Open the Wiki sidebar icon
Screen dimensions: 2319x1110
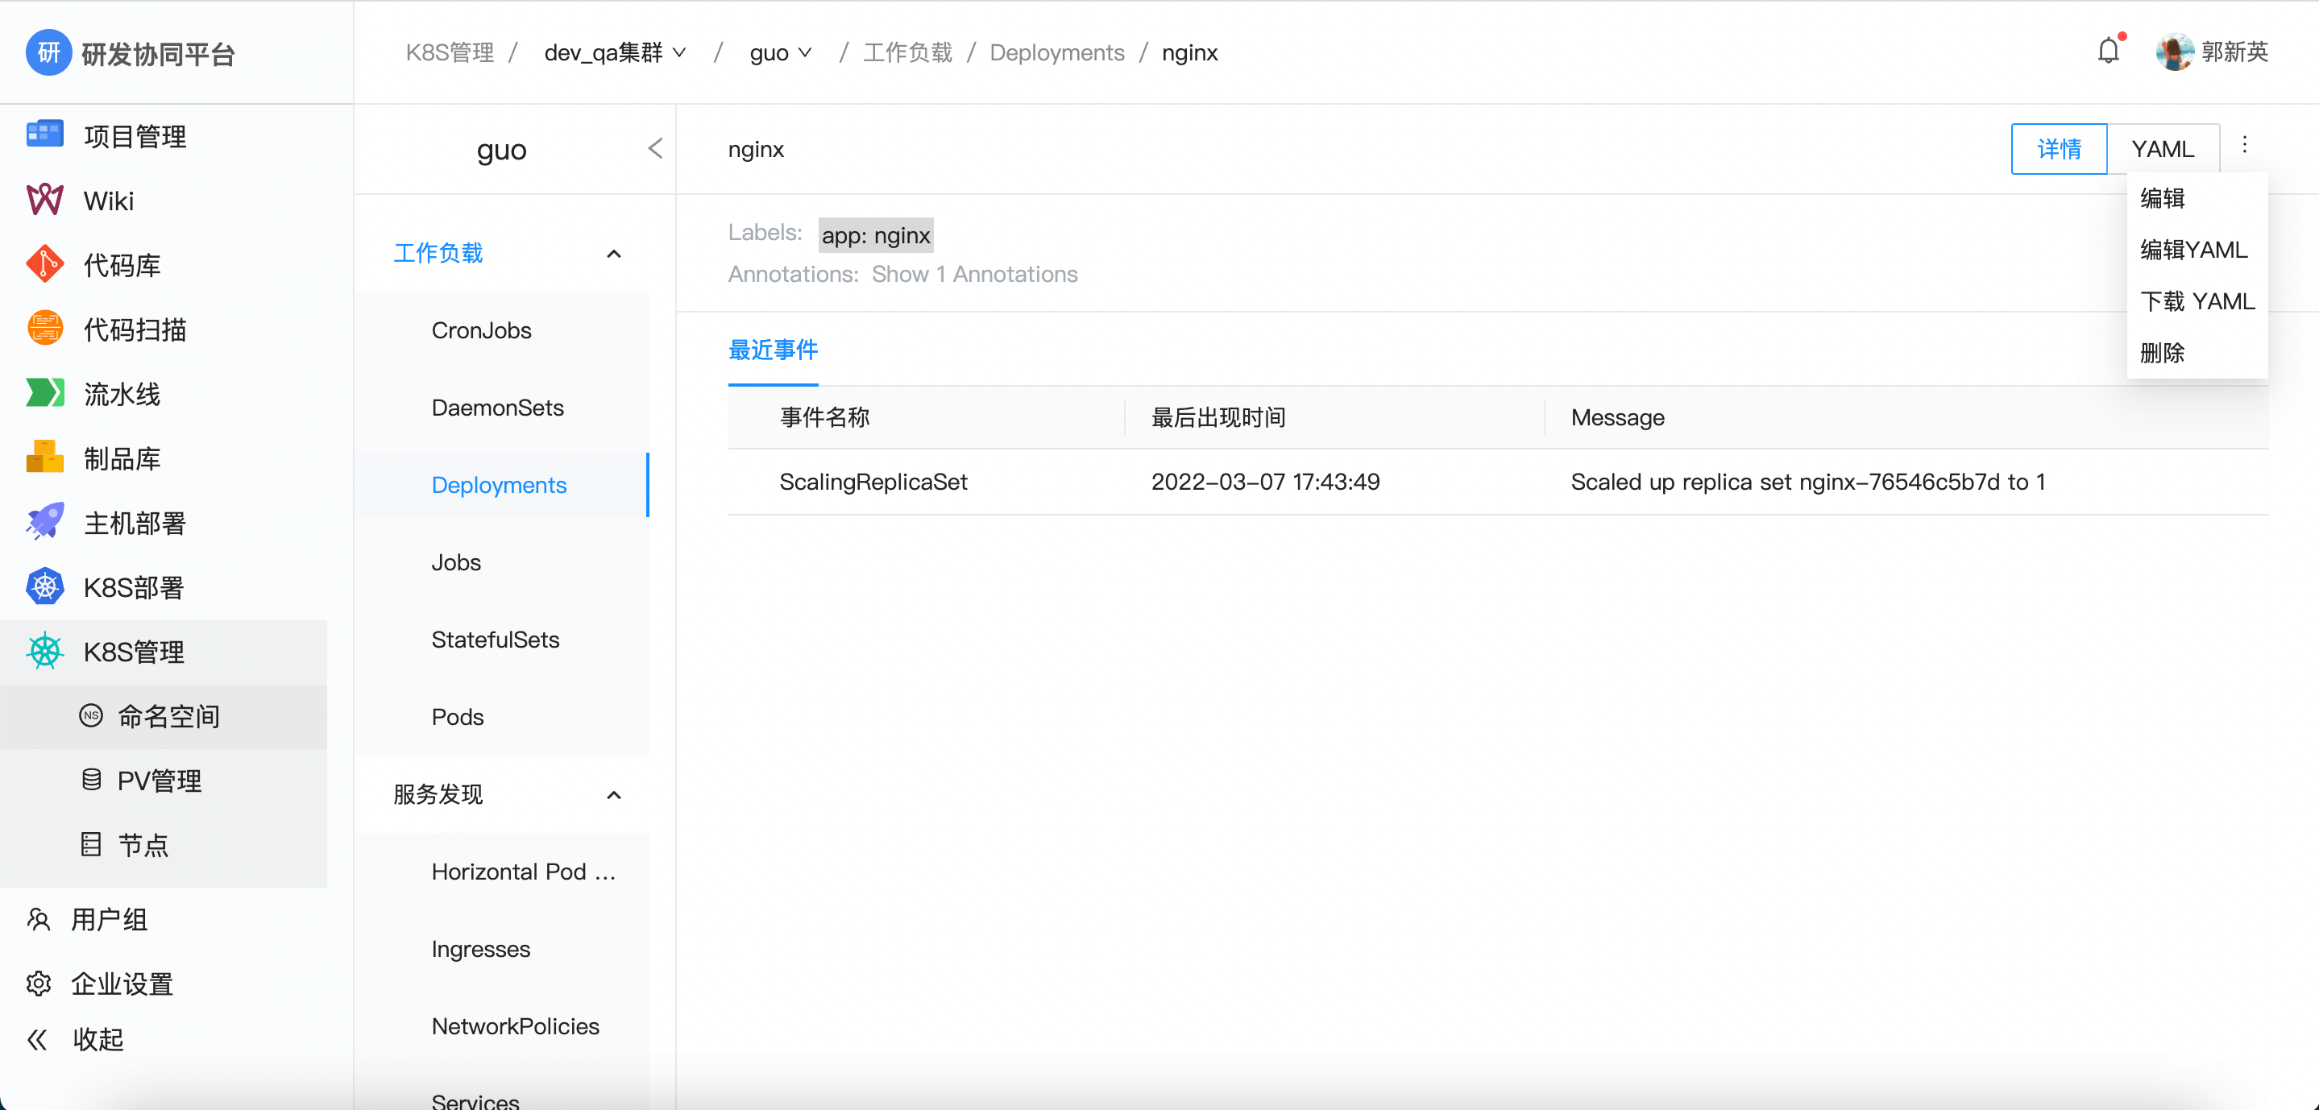pos(44,200)
